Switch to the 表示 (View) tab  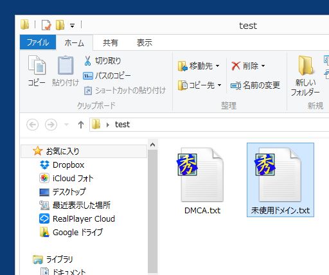(145, 42)
